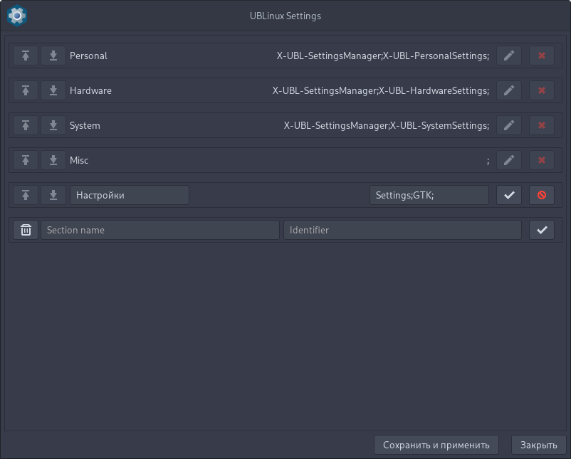
Task: Remove the Misc section row
Action: pyautogui.click(x=542, y=160)
